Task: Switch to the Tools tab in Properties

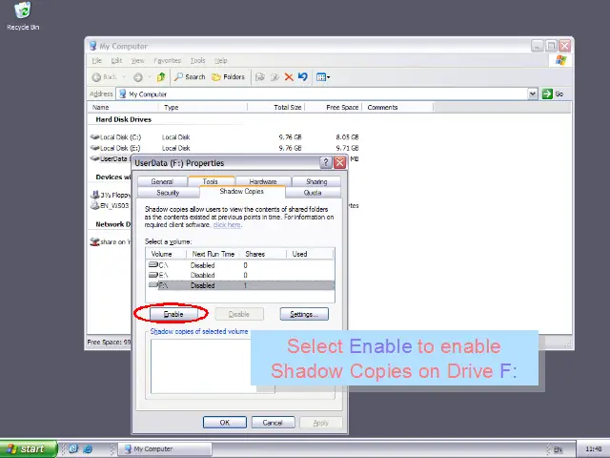Action: (x=210, y=181)
